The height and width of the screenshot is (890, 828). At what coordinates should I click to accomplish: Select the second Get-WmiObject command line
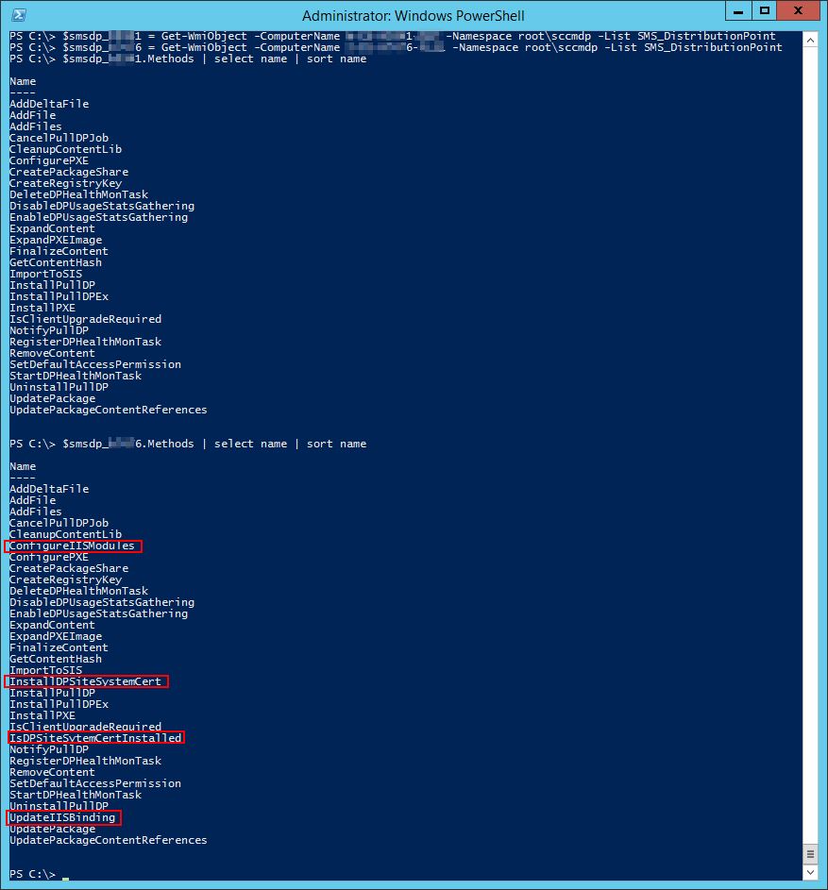pos(378,46)
